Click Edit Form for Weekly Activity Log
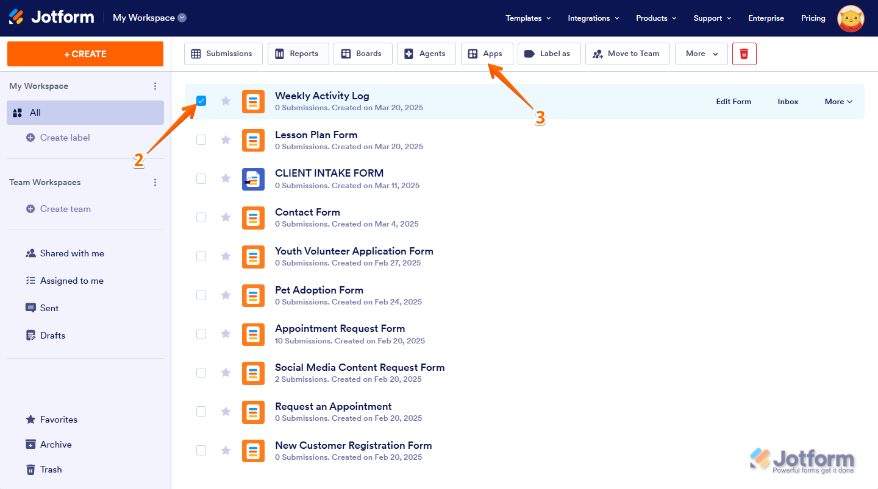This screenshot has height=489, width=878. (x=733, y=102)
